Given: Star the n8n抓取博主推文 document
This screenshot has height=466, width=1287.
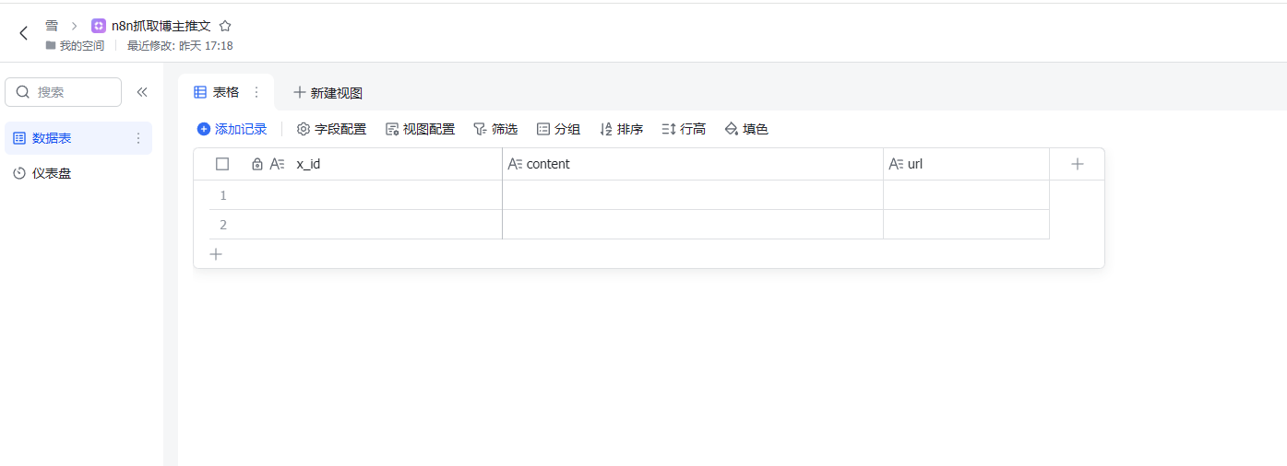Looking at the screenshot, I should pyautogui.click(x=225, y=26).
